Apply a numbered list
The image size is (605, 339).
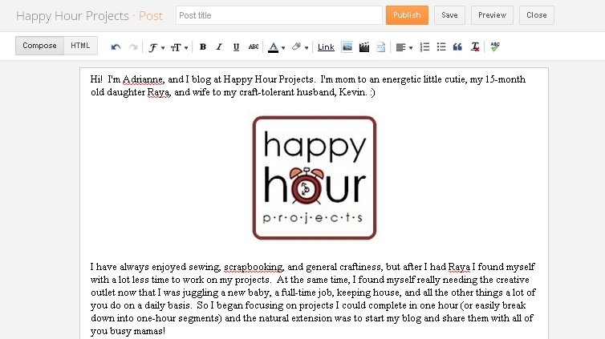coord(424,47)
